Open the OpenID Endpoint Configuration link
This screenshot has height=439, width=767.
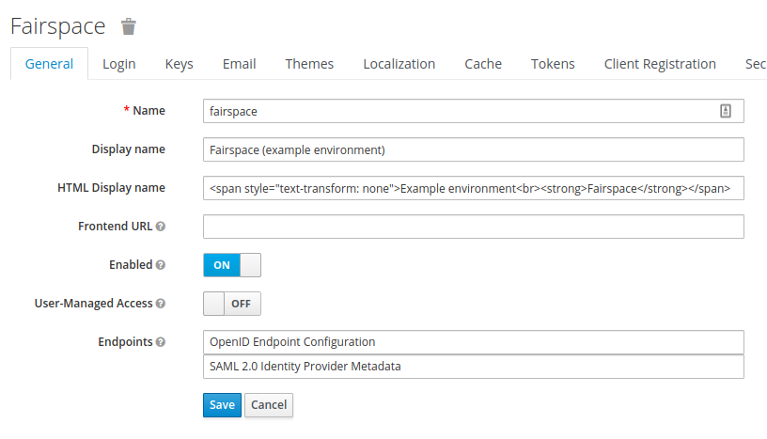[474, 342]
